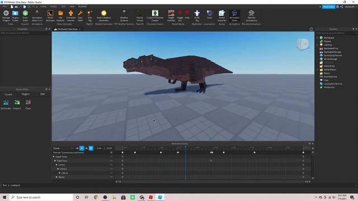Select Players in the Explorer
Screen dimensions: 358x201
click(327, 41)
